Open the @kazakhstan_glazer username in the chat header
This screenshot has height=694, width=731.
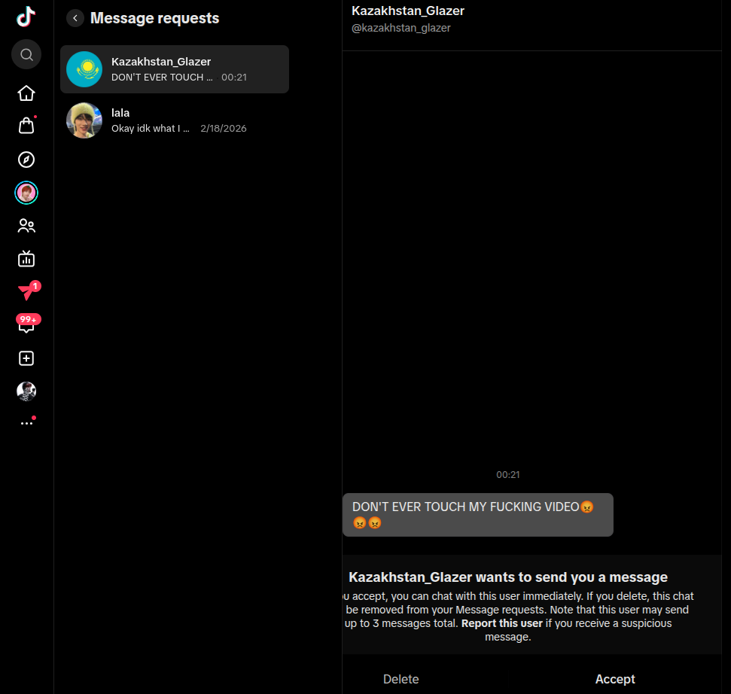coord(401,28)
